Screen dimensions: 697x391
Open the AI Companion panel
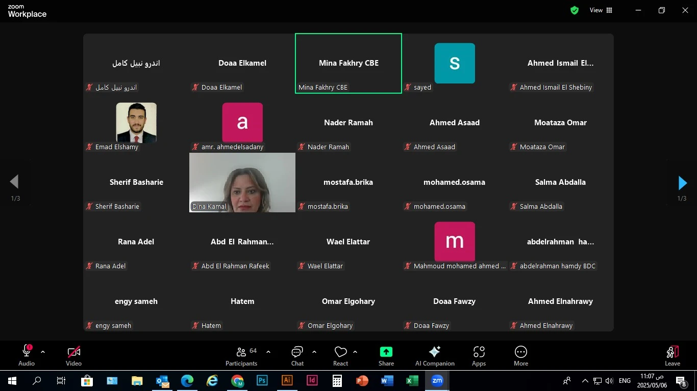(x=435, y=352)
